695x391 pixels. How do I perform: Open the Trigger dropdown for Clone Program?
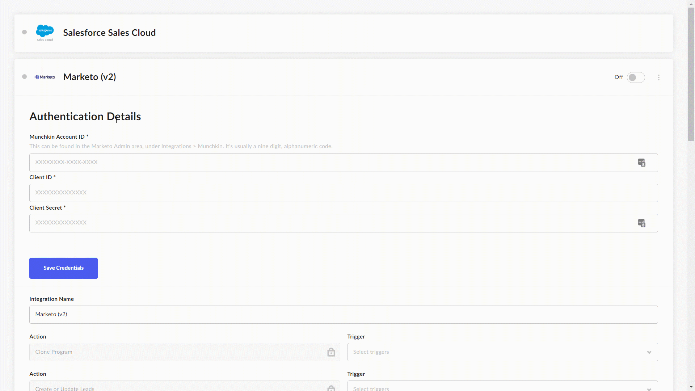coord(502,352)
